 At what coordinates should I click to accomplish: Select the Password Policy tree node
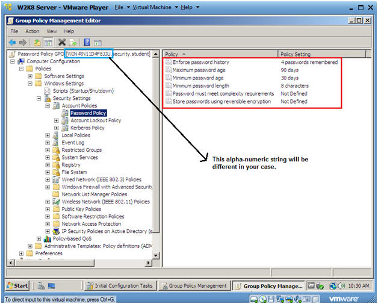point(88,113)
